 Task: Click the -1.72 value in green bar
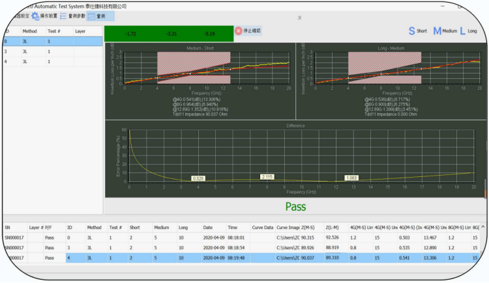[130, 34]
